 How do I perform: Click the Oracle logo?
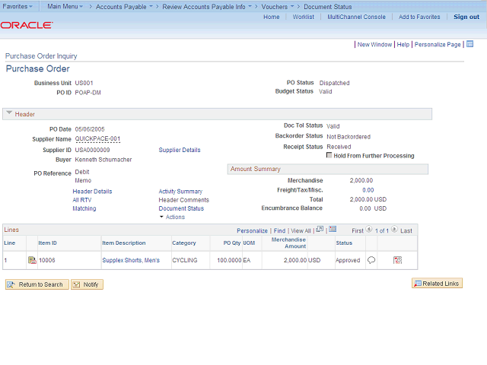click(27, 25)
